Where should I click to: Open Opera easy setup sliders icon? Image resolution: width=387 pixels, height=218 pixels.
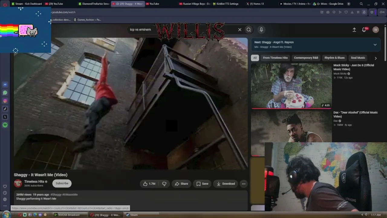358,12
